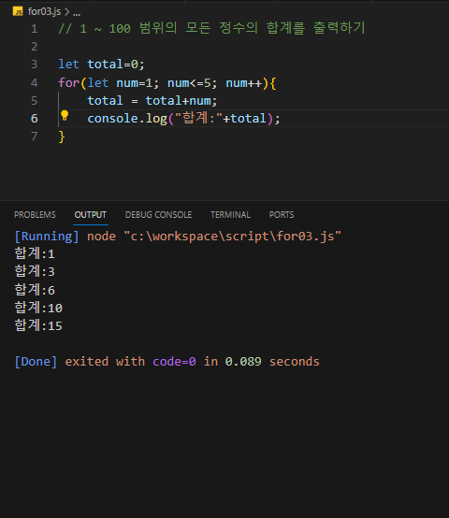Click line number 2 in the gutter
Screen dimensions: 449x518
click(35, 47)
